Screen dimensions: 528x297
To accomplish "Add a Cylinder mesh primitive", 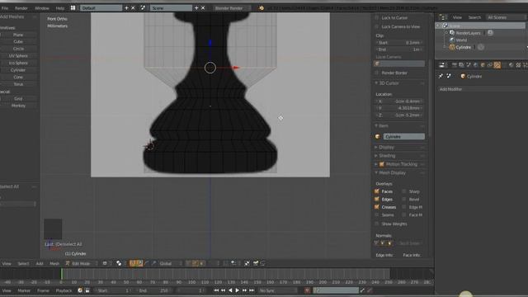I will point(18,70).
